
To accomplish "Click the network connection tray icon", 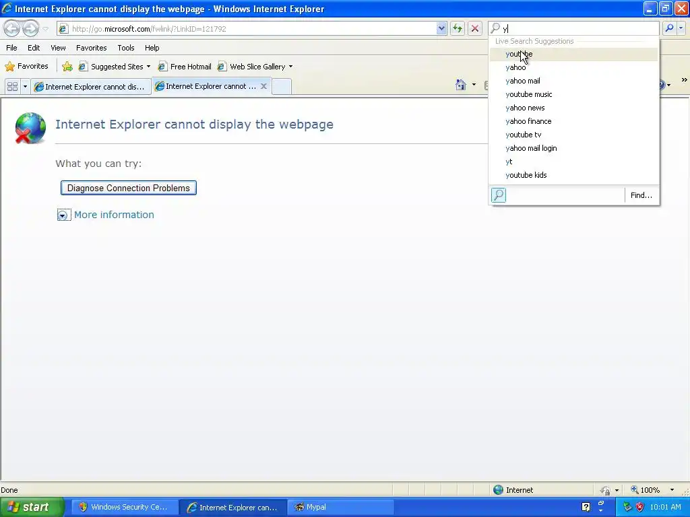I will pyautogui.click(x=627, y=508).
